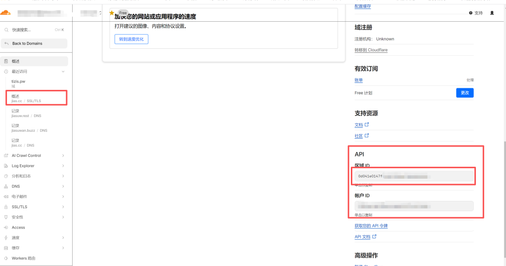The image size is (506, 266).
Task: Click the Free 计划 label
Action: [363, 93]
